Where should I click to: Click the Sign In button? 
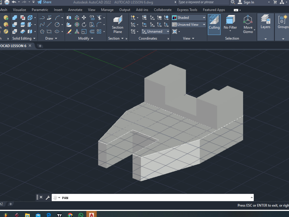coord(246,2)
